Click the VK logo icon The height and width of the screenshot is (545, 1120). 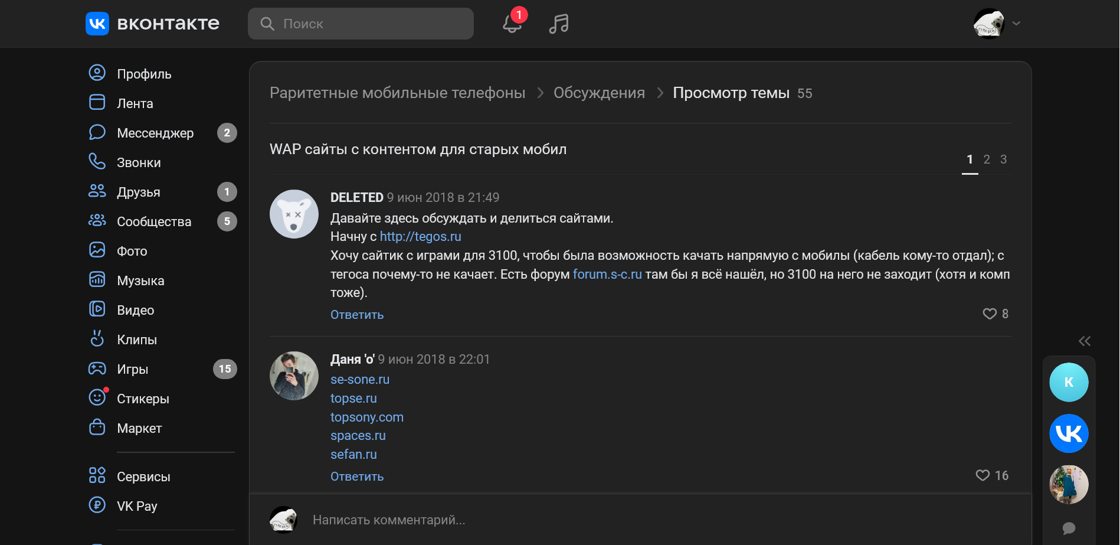coord(97,24)
